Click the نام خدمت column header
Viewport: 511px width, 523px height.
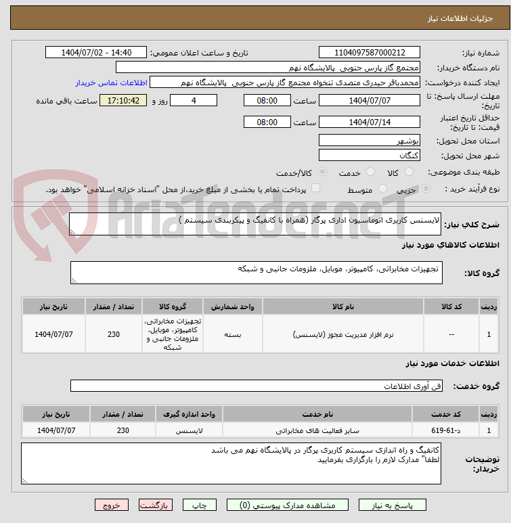pyautogui.click(x=317, y=414)
